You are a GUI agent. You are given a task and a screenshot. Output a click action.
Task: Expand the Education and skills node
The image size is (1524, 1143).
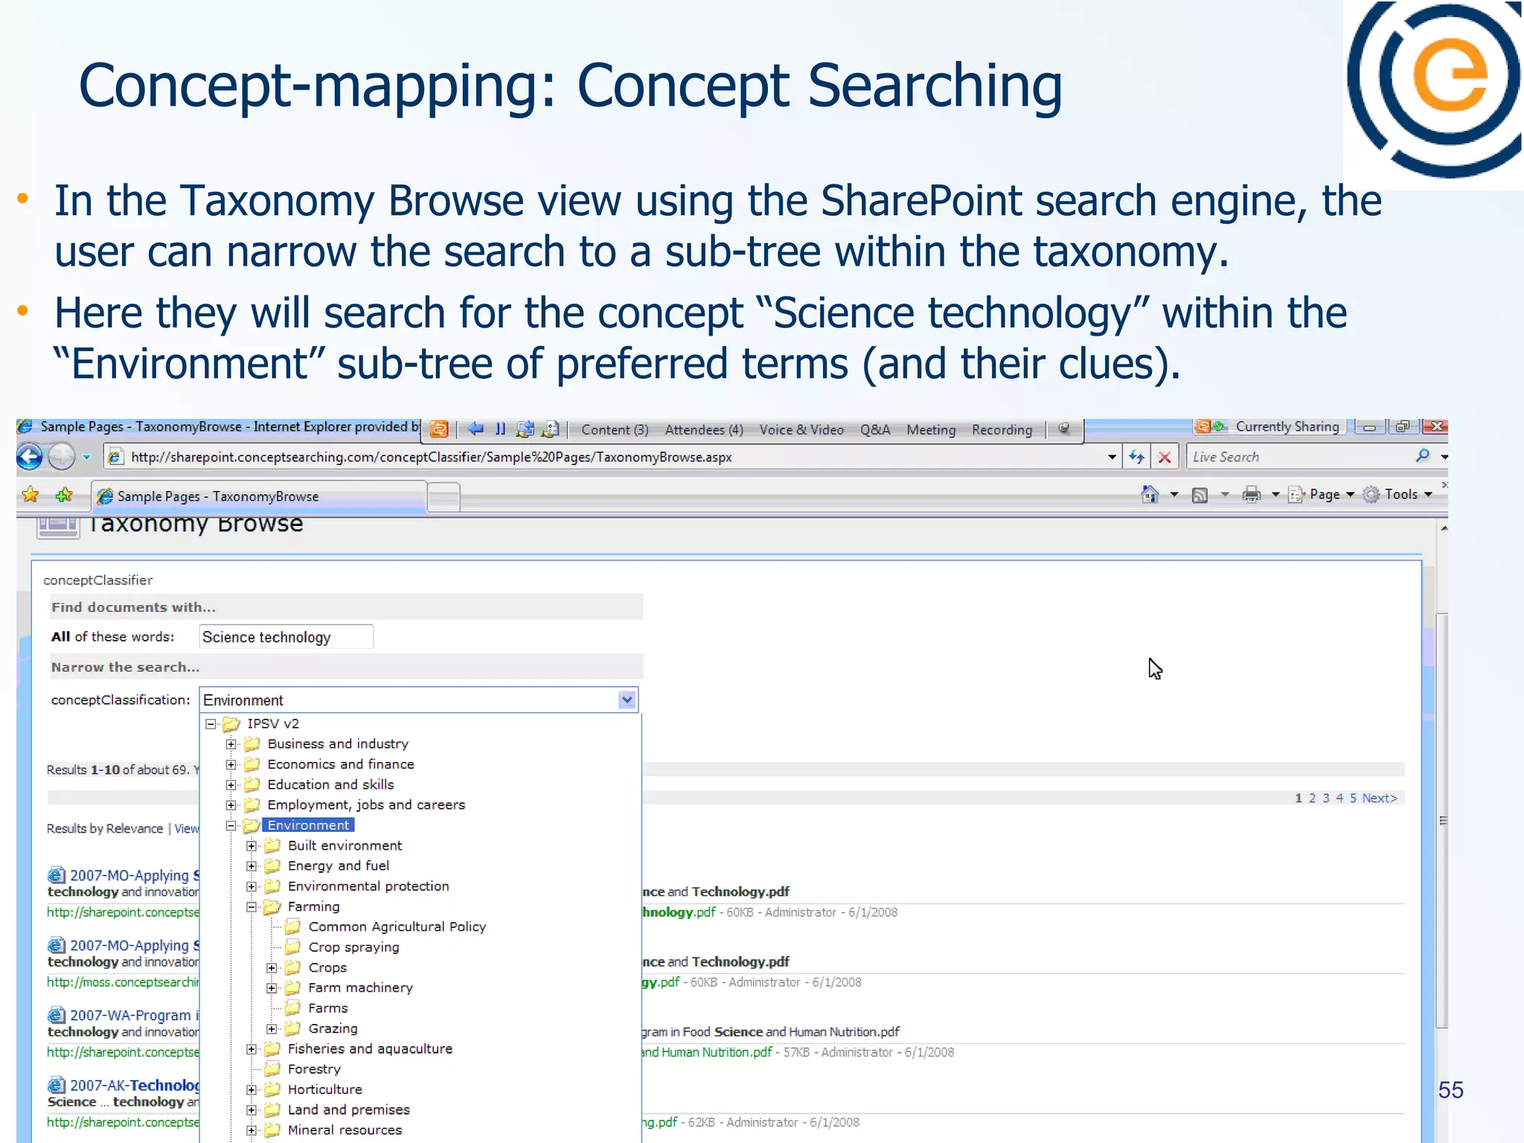pyautogui.click(x=231, y=784)
